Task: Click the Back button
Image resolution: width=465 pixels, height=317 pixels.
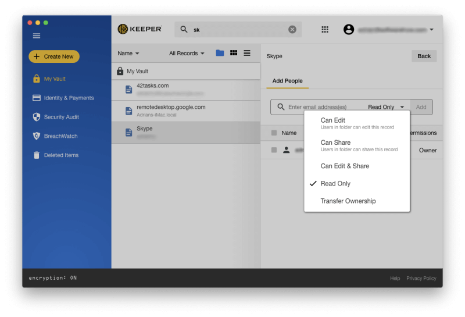Action: coord(424,56)
